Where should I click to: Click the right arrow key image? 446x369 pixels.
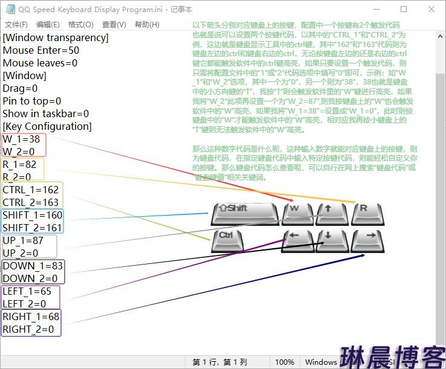[x=367, y=240]
